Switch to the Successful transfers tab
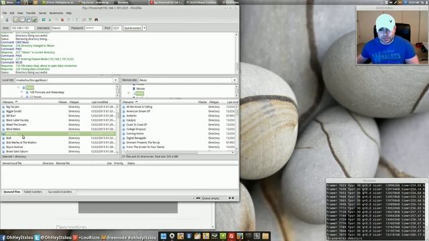429x241 pixels. point(60,192)
